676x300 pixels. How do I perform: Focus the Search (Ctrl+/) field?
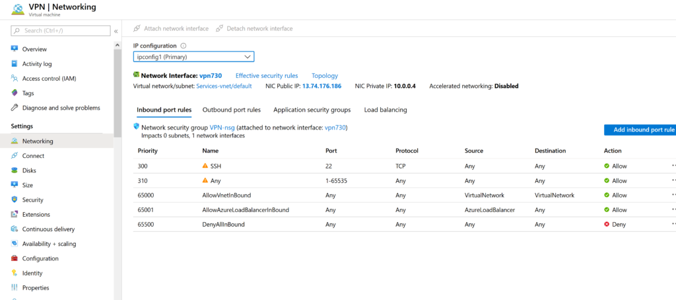click(60, 30)
